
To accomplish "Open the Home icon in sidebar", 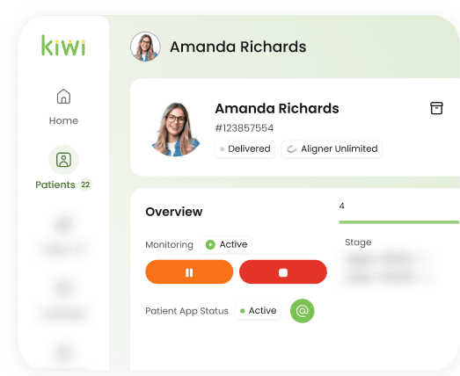I will (x=63, y=97).
